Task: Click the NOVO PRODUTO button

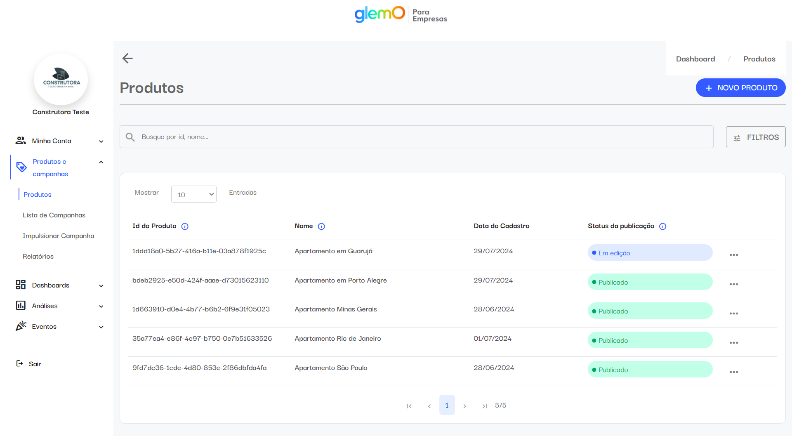Action: click(x=740, y=88)
